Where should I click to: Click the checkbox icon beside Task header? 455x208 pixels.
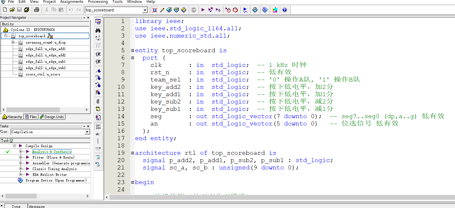coord(11,140)
